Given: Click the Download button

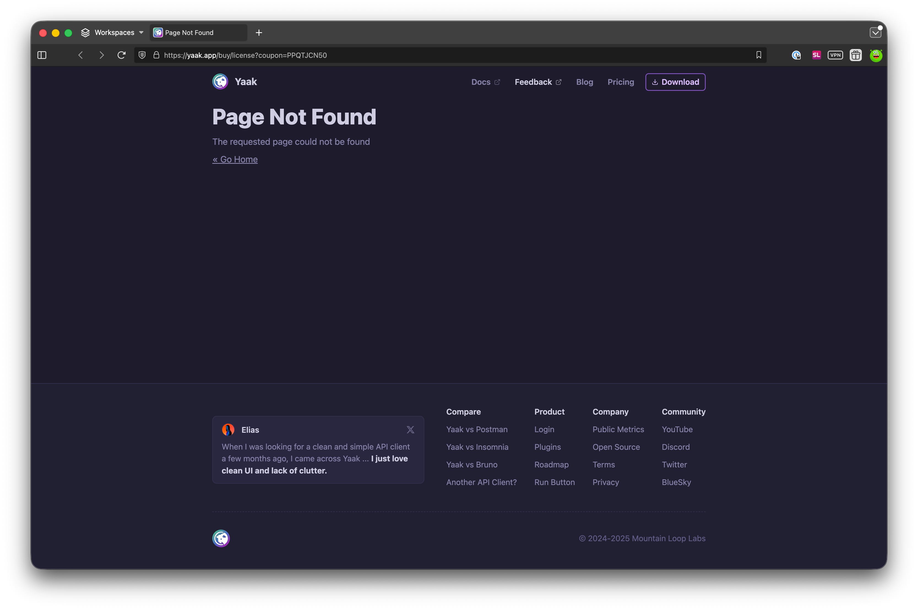Looking at the screenshot, I should click(x=675, y=82).
